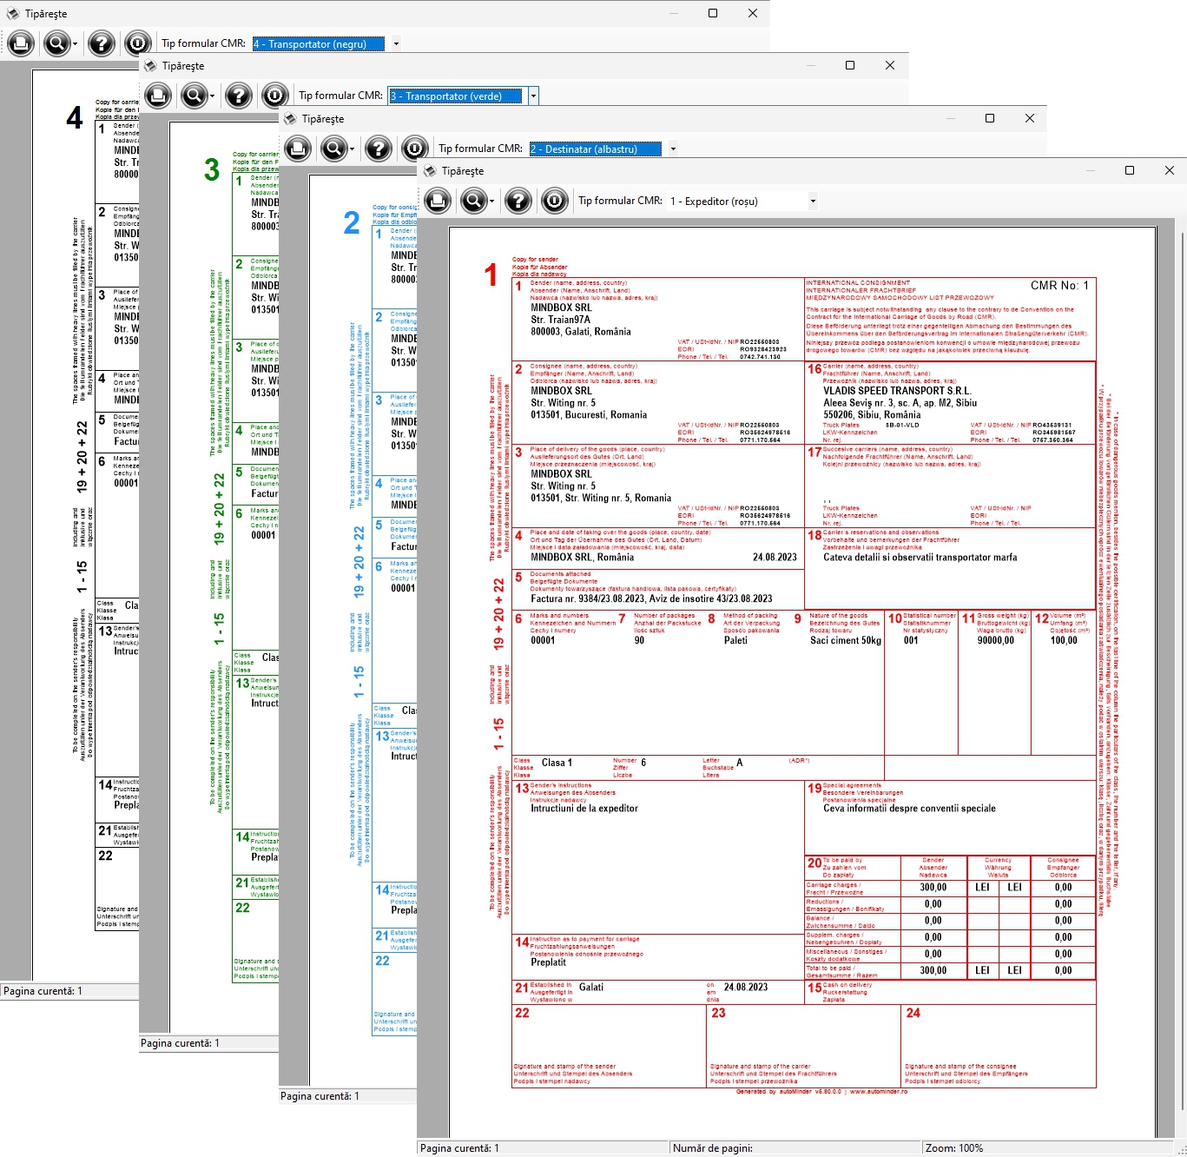
Task: Click exit power icon in Transportator (verde) window
Action: (274, 96)
